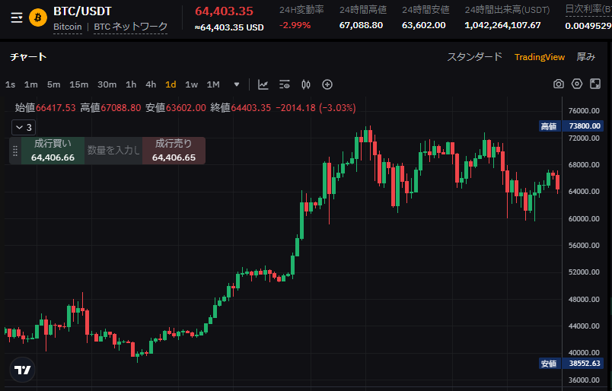Screen dimensions: 612x391
Task: Select the 5m timeframe
Action: (x=54, y=84)
